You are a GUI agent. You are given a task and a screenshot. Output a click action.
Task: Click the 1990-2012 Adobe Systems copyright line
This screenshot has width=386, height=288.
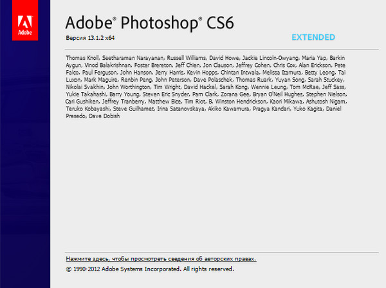click(x=149, y=269)
